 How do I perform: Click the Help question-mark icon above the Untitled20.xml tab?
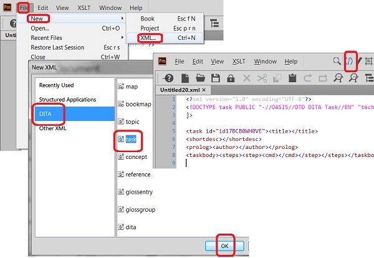coord(169,78)
